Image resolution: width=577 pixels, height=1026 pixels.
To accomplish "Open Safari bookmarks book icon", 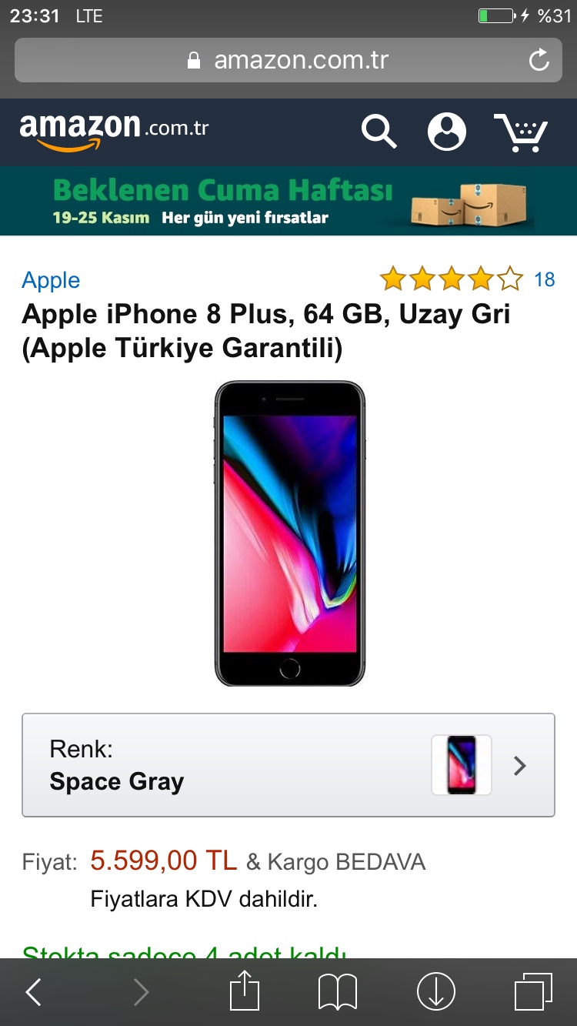I will [338, 992].
